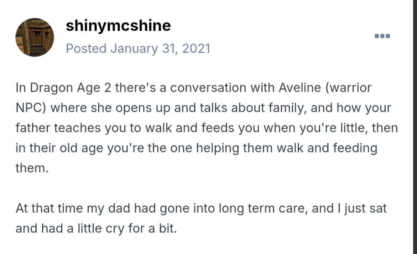Click shinymcshine's profile avatar picture

tap(35, 38)
